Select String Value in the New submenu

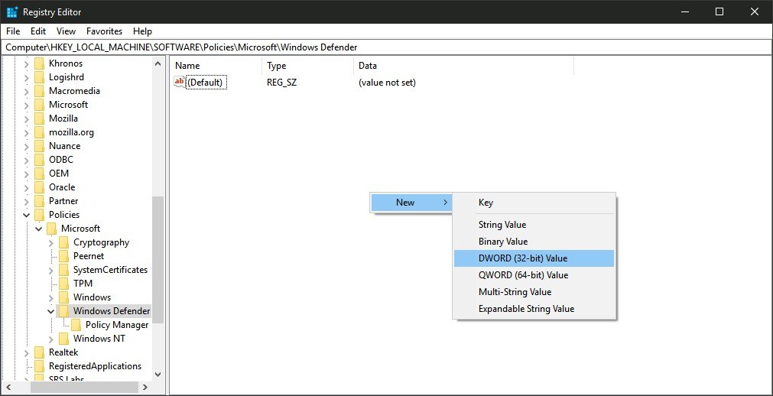pyautogui.click(x=502, y=225)
